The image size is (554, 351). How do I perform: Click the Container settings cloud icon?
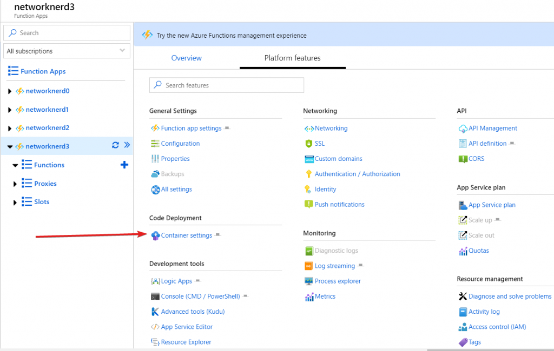[x=155, y=235]
